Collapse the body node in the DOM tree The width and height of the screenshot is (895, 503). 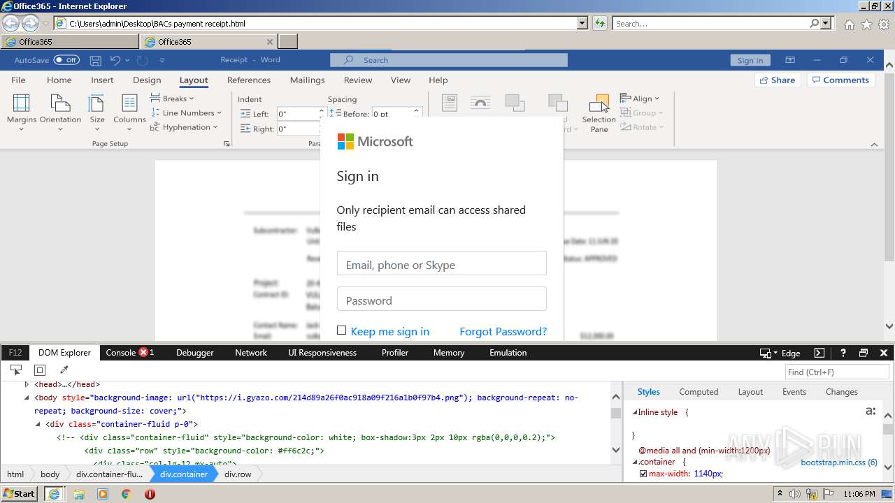(x=27, y=398)
